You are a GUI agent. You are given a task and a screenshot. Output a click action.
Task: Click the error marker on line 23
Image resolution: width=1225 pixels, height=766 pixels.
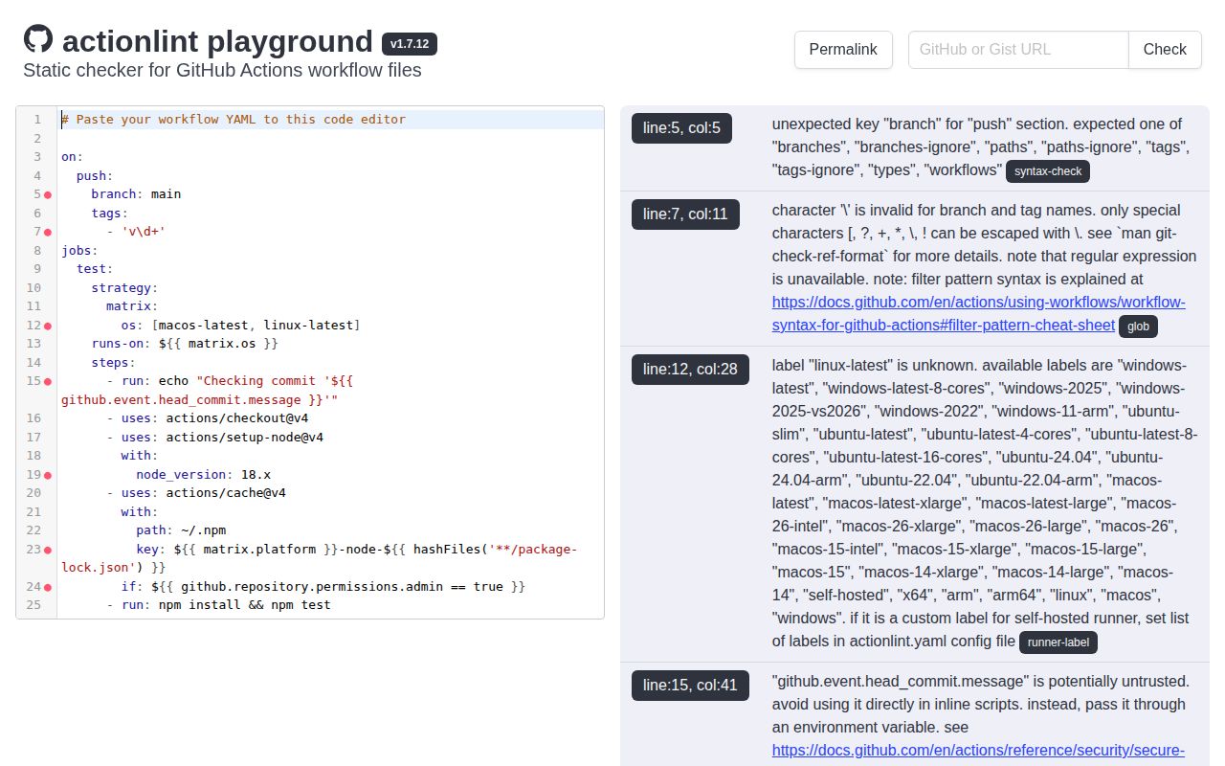tap(48, 550)
